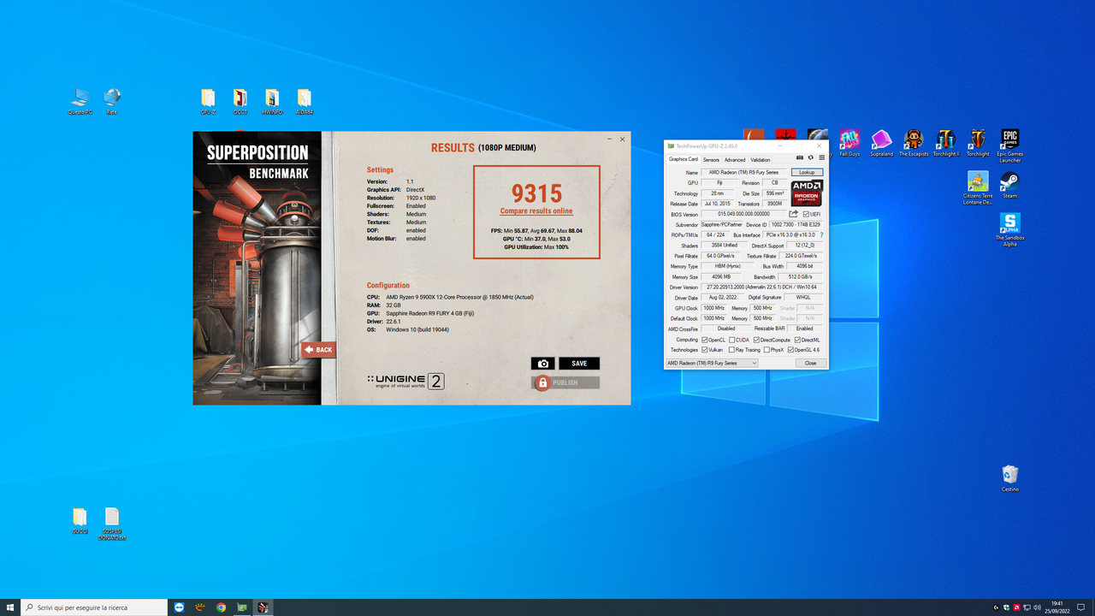Open Steam from the desktop

[x=1009, y=181]
